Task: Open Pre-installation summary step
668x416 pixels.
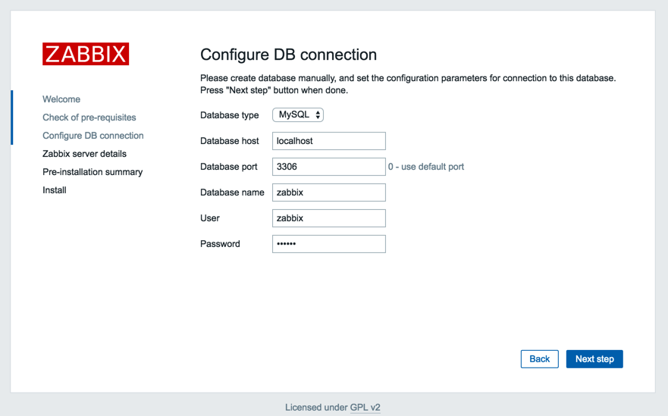Action: click(93, 172)
